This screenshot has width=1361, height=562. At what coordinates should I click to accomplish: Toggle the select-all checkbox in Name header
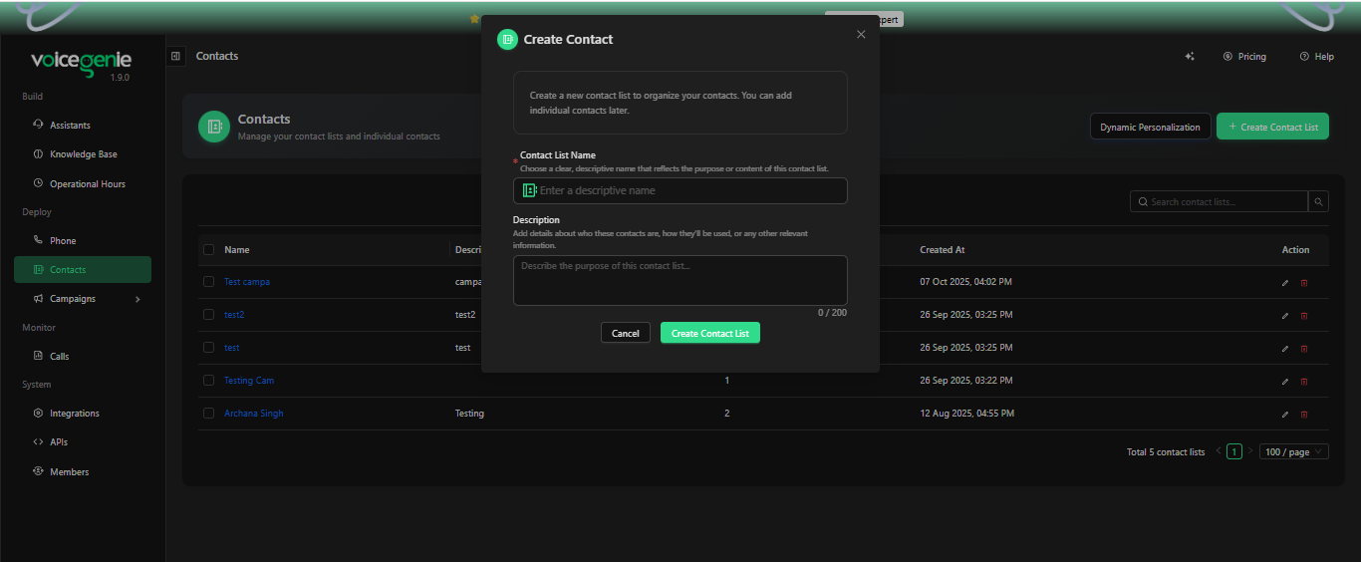click(x=209, y=250)
